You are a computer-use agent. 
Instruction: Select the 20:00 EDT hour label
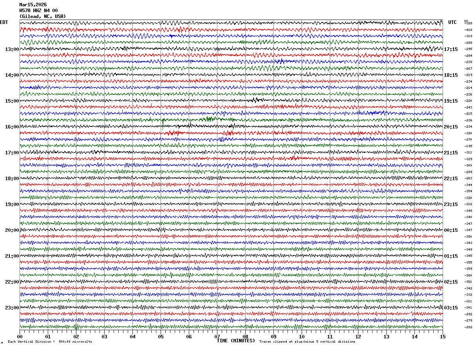pos(12,230)
